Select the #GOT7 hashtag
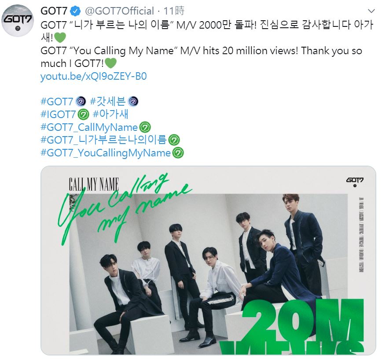Image resolution: width=382 pixels, height=359 pixels. click(x=57, y=101)
